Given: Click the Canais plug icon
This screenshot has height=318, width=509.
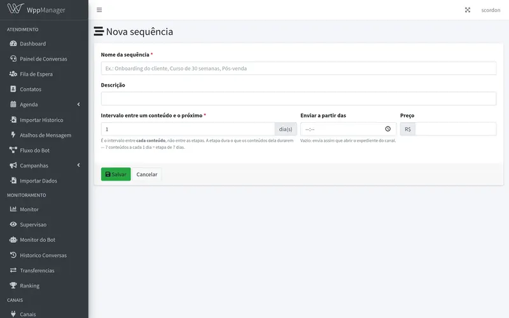Looking at the screenshot, I should coord(13,314).
